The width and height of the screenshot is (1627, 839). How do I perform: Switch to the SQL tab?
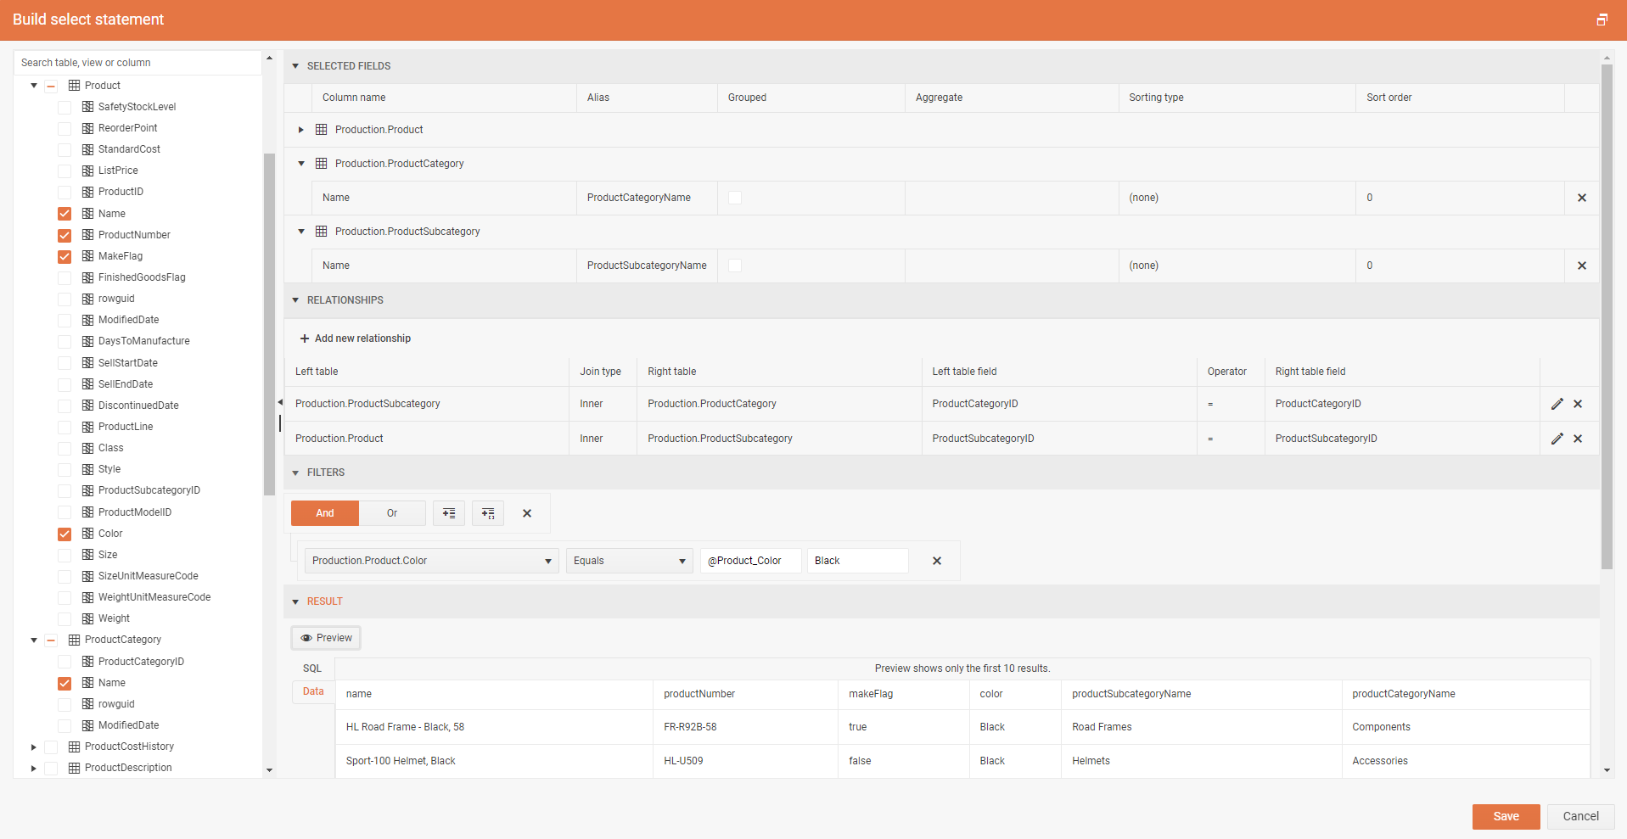(311, 668)
